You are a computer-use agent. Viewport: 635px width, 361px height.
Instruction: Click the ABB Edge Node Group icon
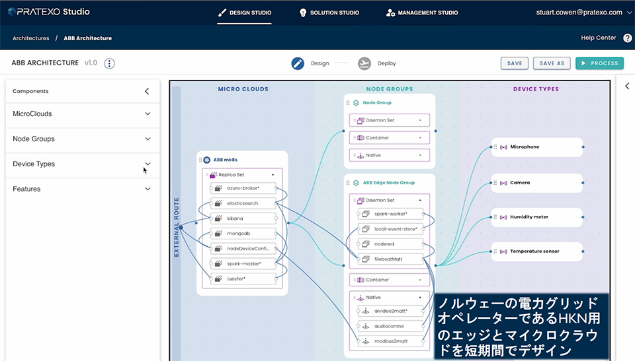click(x=357, y=183)
